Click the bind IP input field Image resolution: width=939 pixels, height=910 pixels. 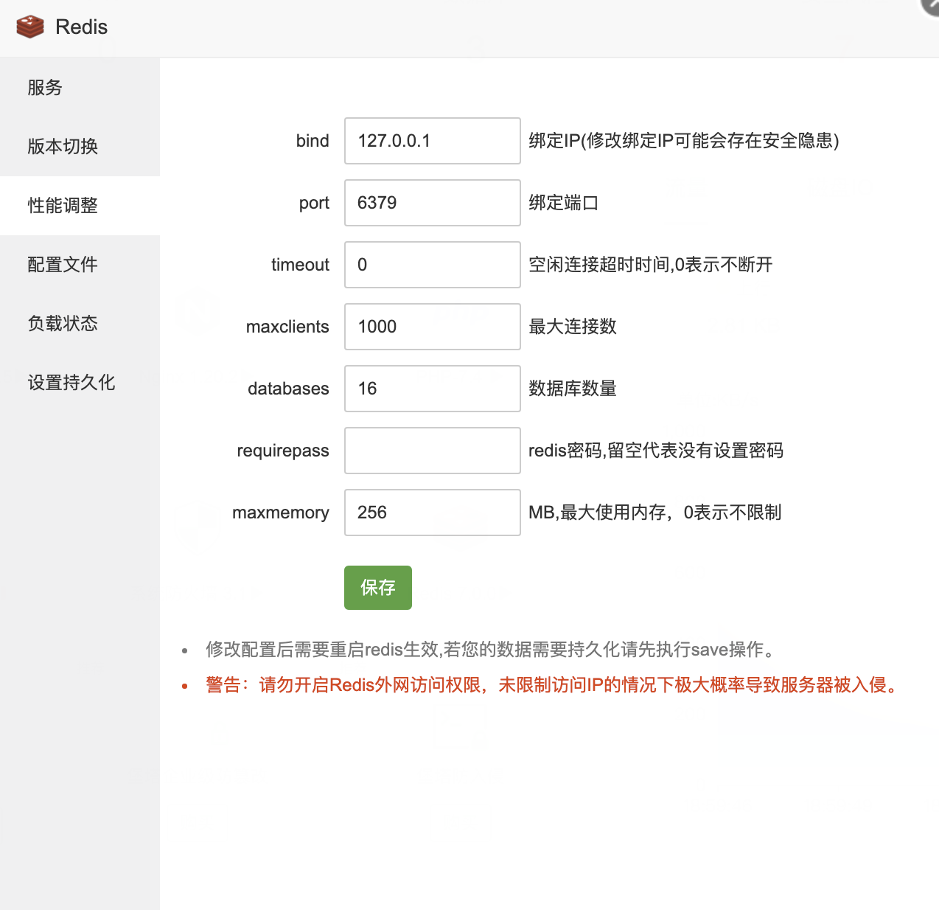tap(432, 141)
